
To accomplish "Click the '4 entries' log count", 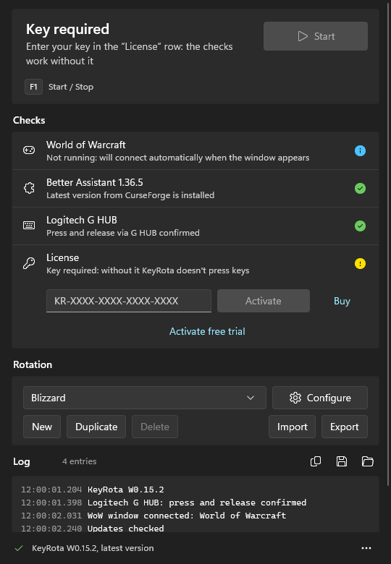I will tap(79, 461).
